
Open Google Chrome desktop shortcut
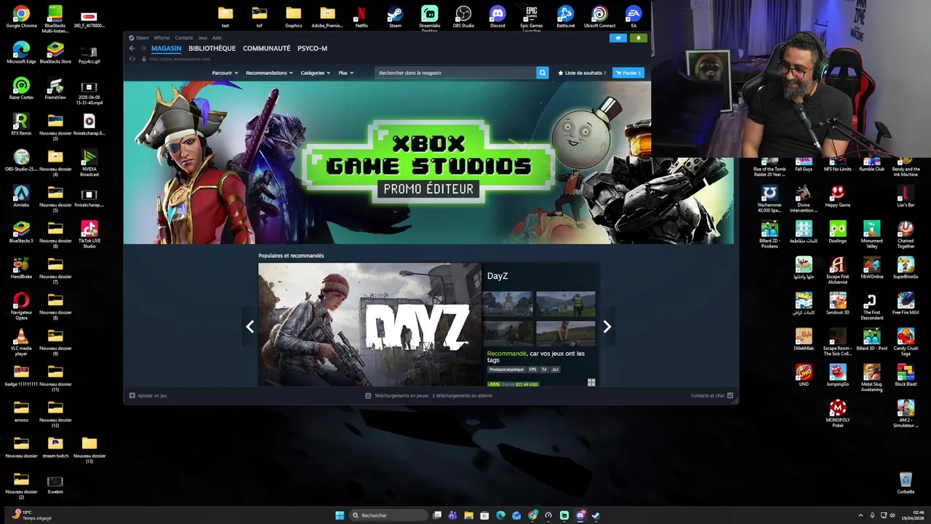[21, 17]
